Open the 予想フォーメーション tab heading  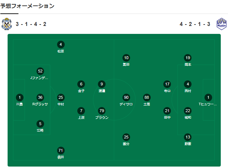click(27, 6)
